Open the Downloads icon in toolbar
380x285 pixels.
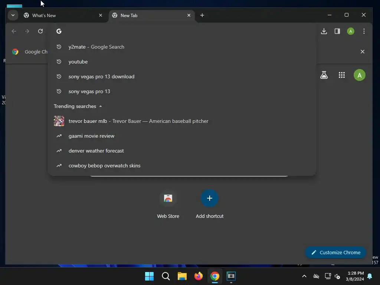[324, 31]
